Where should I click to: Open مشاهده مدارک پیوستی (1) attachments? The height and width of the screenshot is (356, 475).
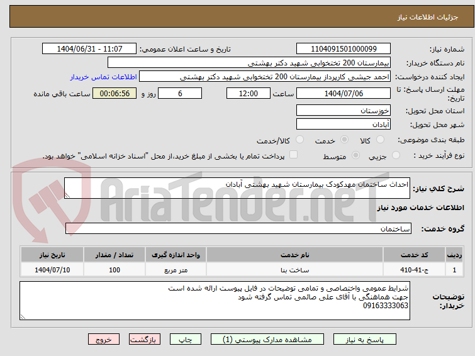pos(267,340)
